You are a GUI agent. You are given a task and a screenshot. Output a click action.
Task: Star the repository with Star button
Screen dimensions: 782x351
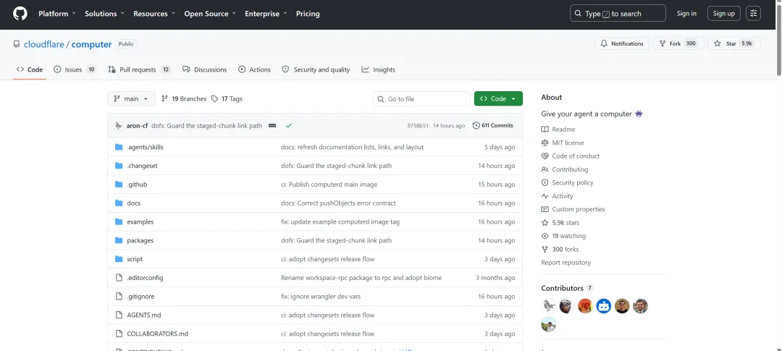point(734,43)
